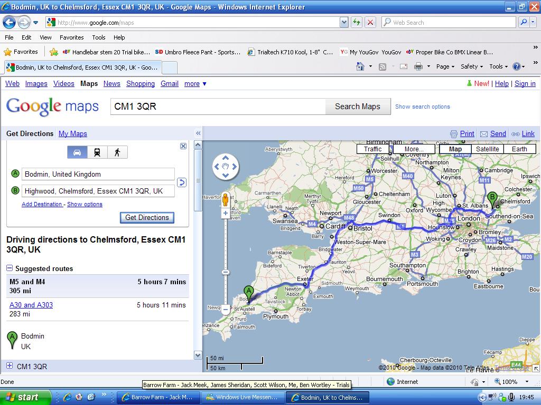
Task: Click the browser Forward button
Action: click(x=24, y=23)
